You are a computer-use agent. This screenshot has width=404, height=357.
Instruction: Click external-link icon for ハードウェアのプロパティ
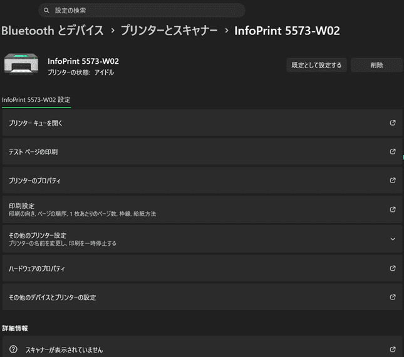coord(393,268)
